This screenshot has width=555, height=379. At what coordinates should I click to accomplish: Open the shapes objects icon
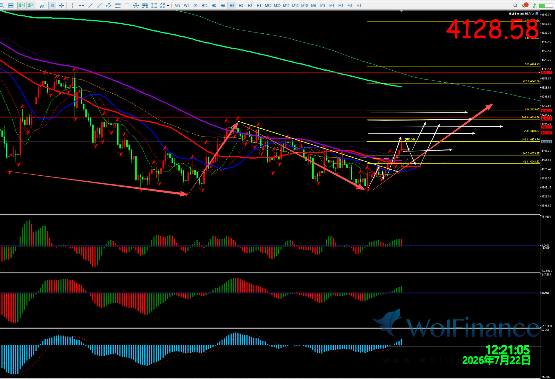click(x=163, y=5)
